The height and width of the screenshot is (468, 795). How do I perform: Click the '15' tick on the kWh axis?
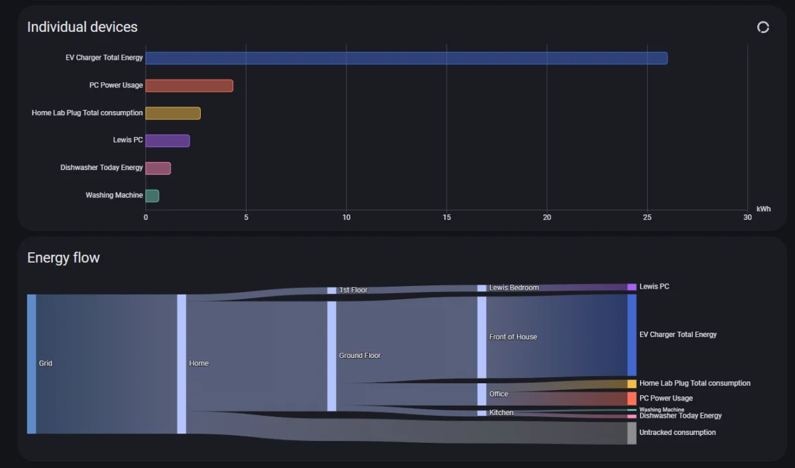click(447, 218)
